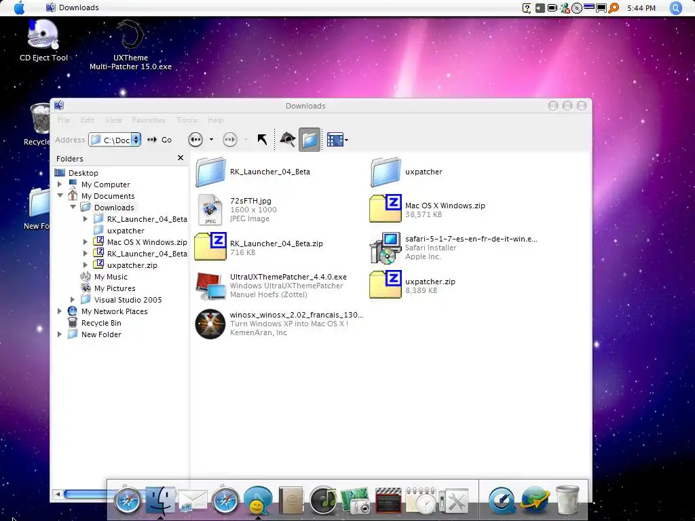Select Recycle Bin in the Folders tree
This screenshot has height=521, width=695.
click(x=101, y=322)
